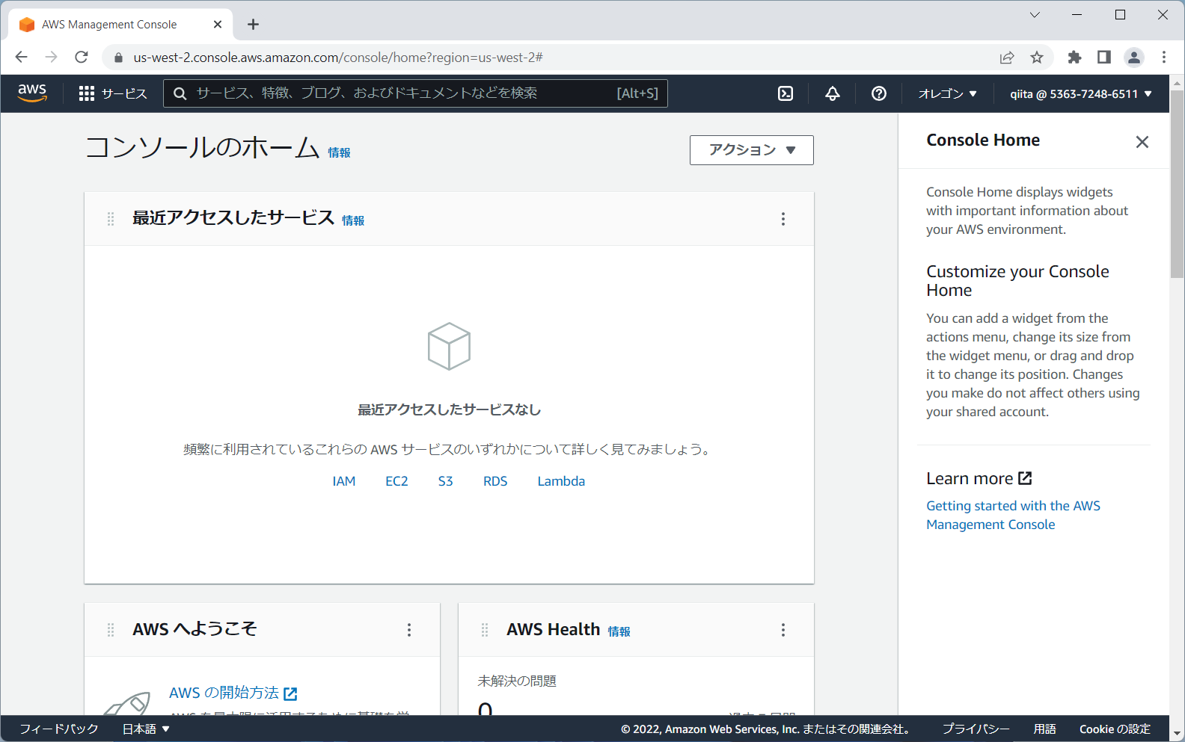1185x742 pixels.
Task: Open the Lambda service link
Action: click(x=561, y=481)
